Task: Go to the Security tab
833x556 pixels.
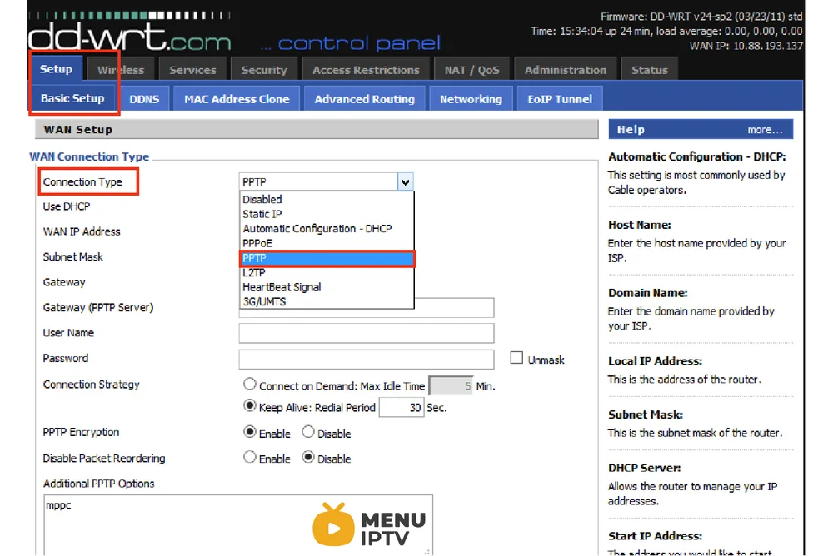Action: (263, 70)
